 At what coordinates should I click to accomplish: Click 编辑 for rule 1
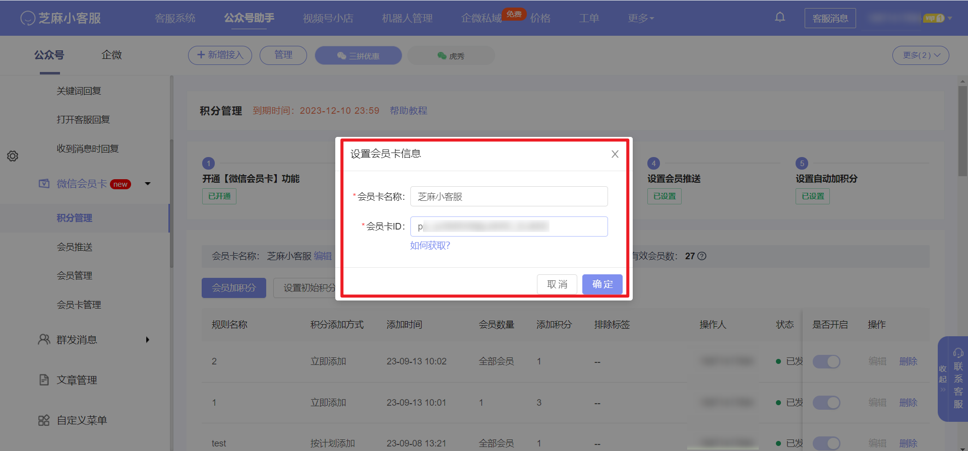pyautogui.click(x=878, y=403)
